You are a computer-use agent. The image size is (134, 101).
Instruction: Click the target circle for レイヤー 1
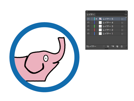coord(122,33)
